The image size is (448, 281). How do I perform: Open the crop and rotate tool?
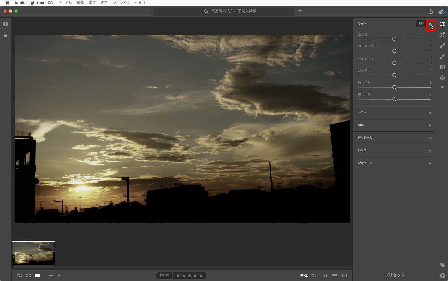442,35
